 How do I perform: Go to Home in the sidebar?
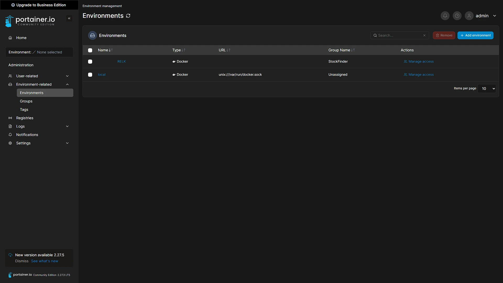click(39, 38)
